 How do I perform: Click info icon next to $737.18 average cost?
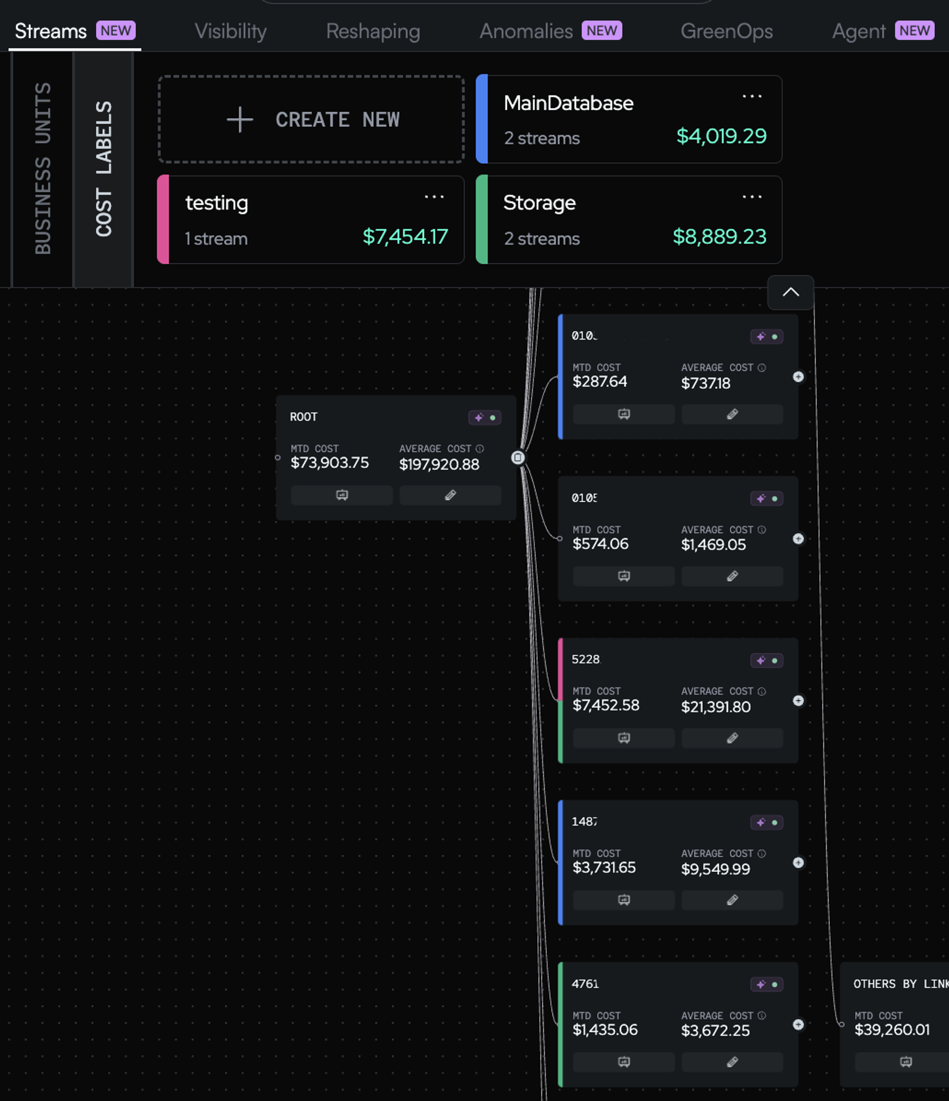pos(762,368)
